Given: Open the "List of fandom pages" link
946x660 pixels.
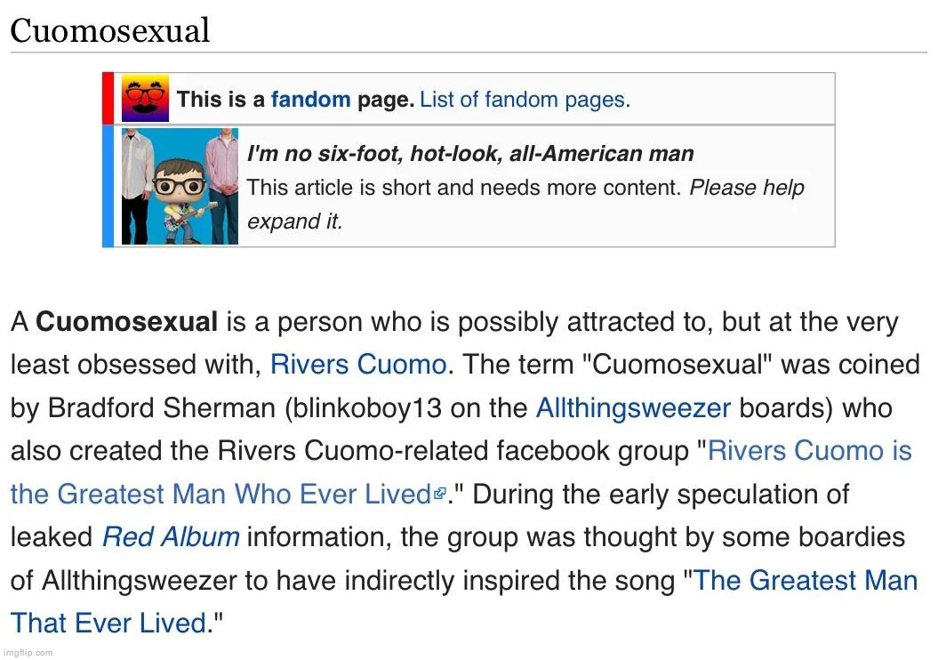Looking at the screenshot, I should coord(523,99).
